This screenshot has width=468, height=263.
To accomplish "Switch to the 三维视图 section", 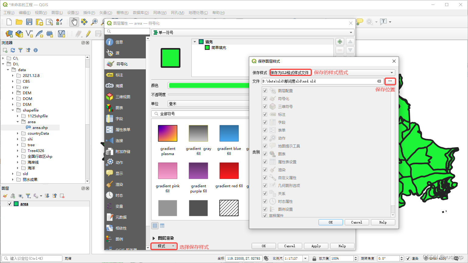I will click(x=120, y=96).
